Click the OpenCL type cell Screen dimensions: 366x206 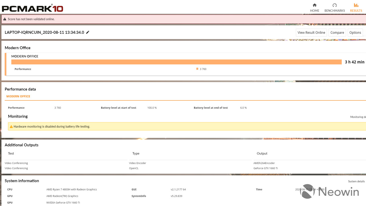click(x=134, y=168)
